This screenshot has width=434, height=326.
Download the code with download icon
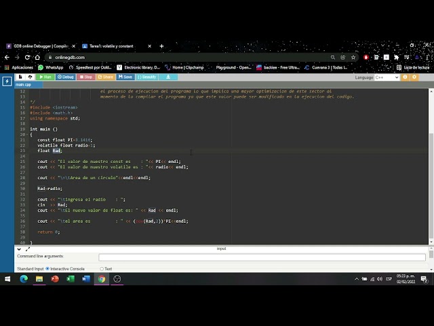[x=168, y=77]
